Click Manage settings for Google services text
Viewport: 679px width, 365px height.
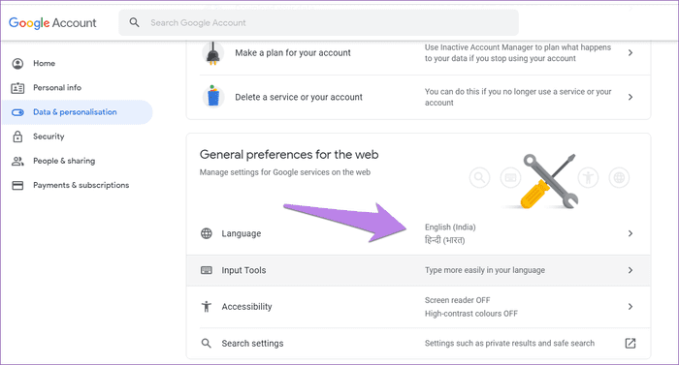coord(285,172)
